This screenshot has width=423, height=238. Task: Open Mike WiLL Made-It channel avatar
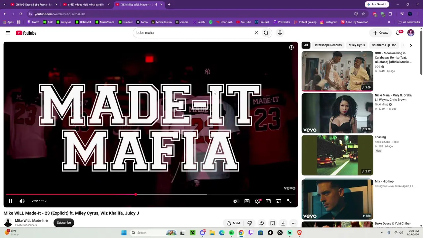pyautogui.click(x=8, y=222)
